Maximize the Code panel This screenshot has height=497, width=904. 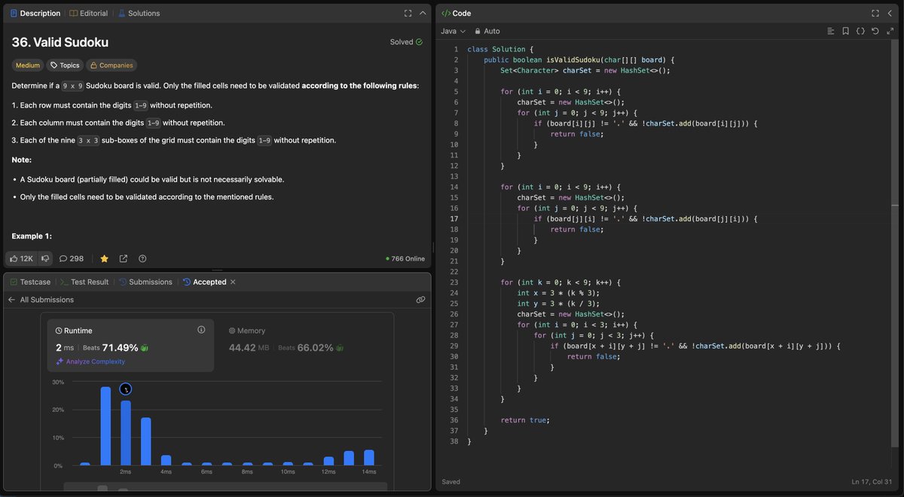(875, 13)
